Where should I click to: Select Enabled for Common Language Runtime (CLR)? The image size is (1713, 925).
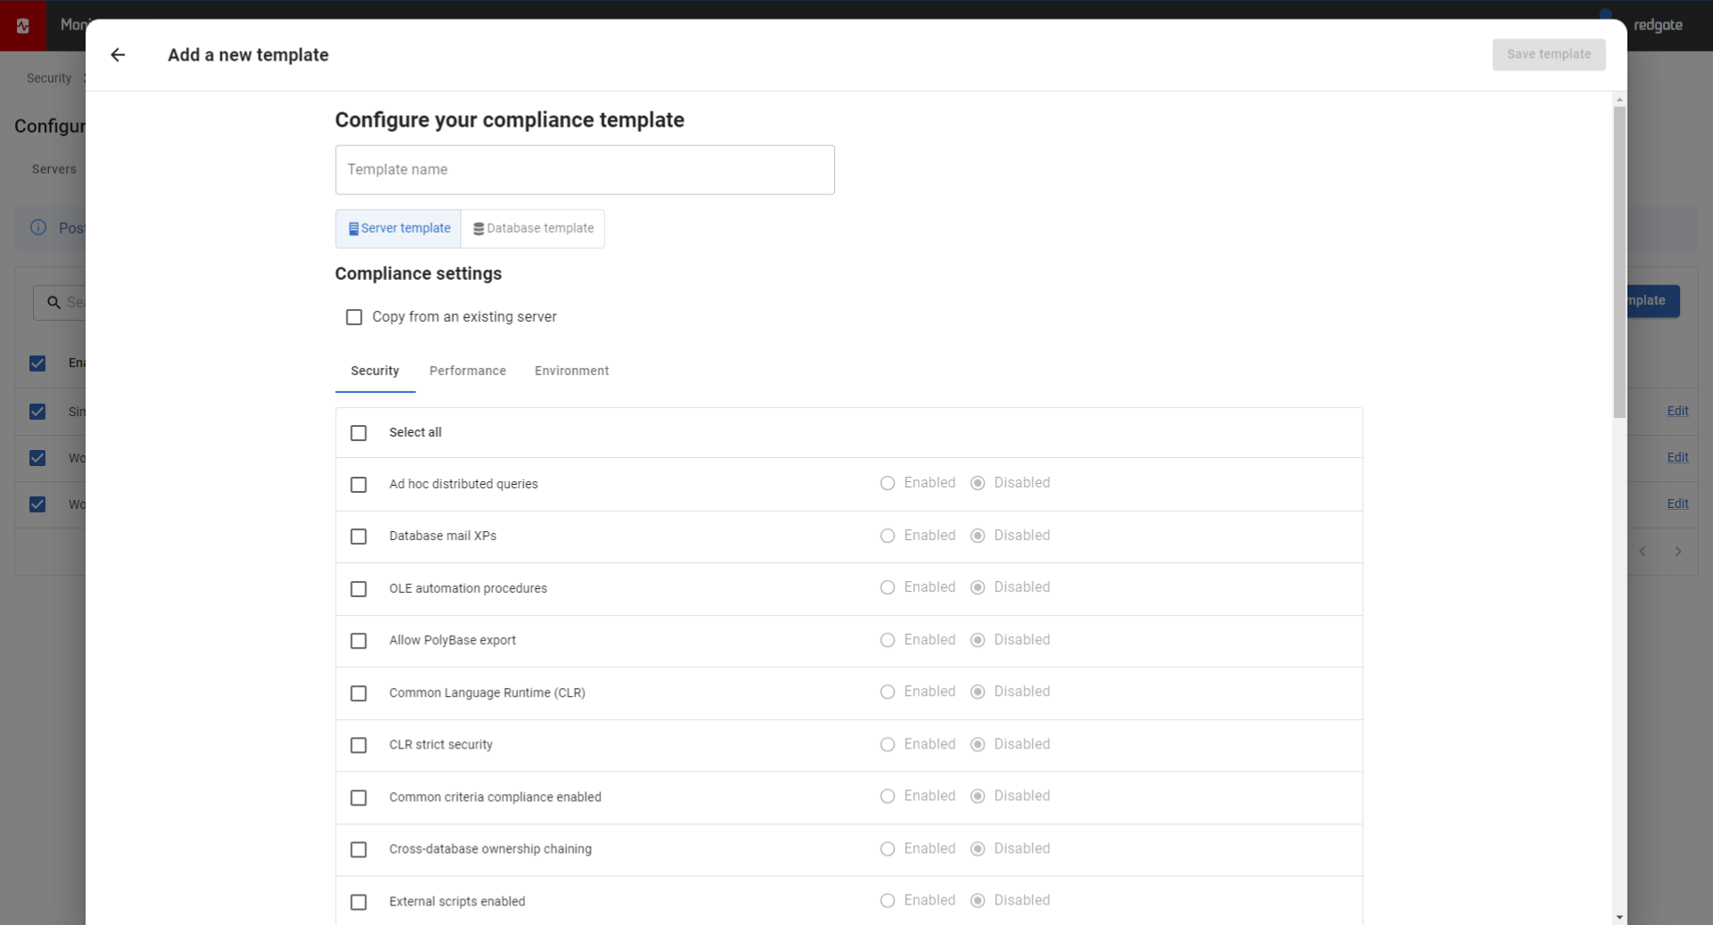point(887,692)
